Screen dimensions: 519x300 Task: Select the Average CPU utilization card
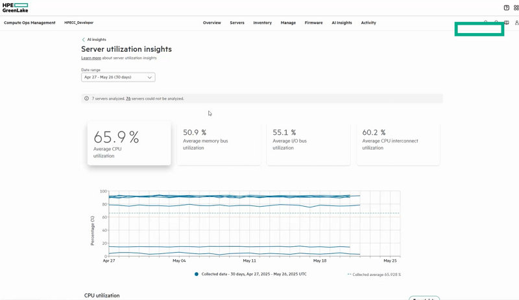point(129,143)
